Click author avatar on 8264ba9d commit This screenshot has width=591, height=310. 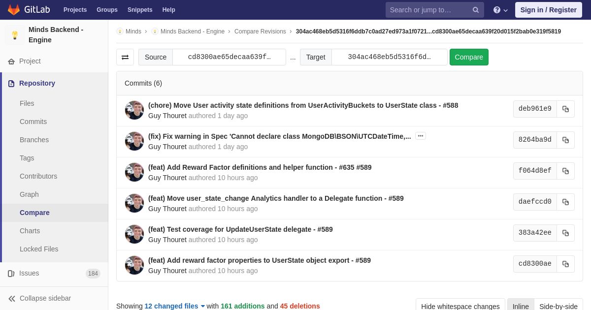point(134,141)
